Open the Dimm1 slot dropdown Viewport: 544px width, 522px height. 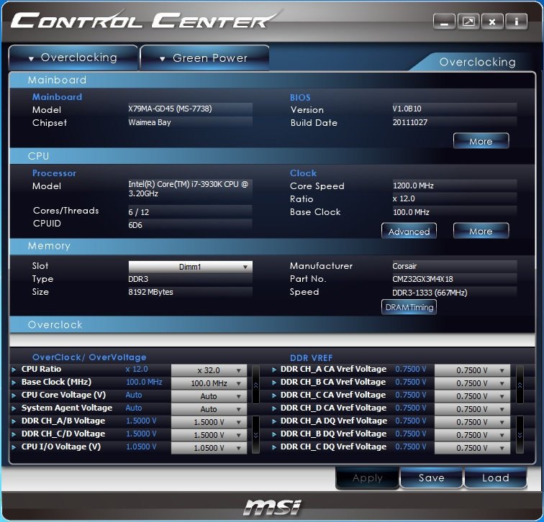[190, 267]
